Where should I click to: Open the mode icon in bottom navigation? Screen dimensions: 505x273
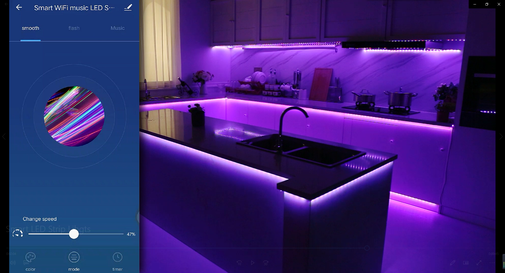[x=74, y=257]
